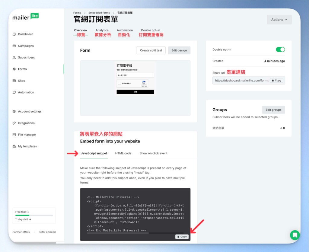Open Campaigns in the sidebar
This screenshot has width=309, height=252.
click(26, 46)
